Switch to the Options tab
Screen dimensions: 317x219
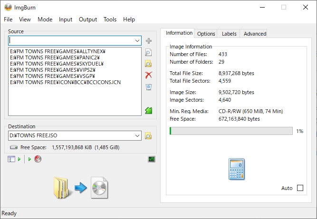click(206, 34)
